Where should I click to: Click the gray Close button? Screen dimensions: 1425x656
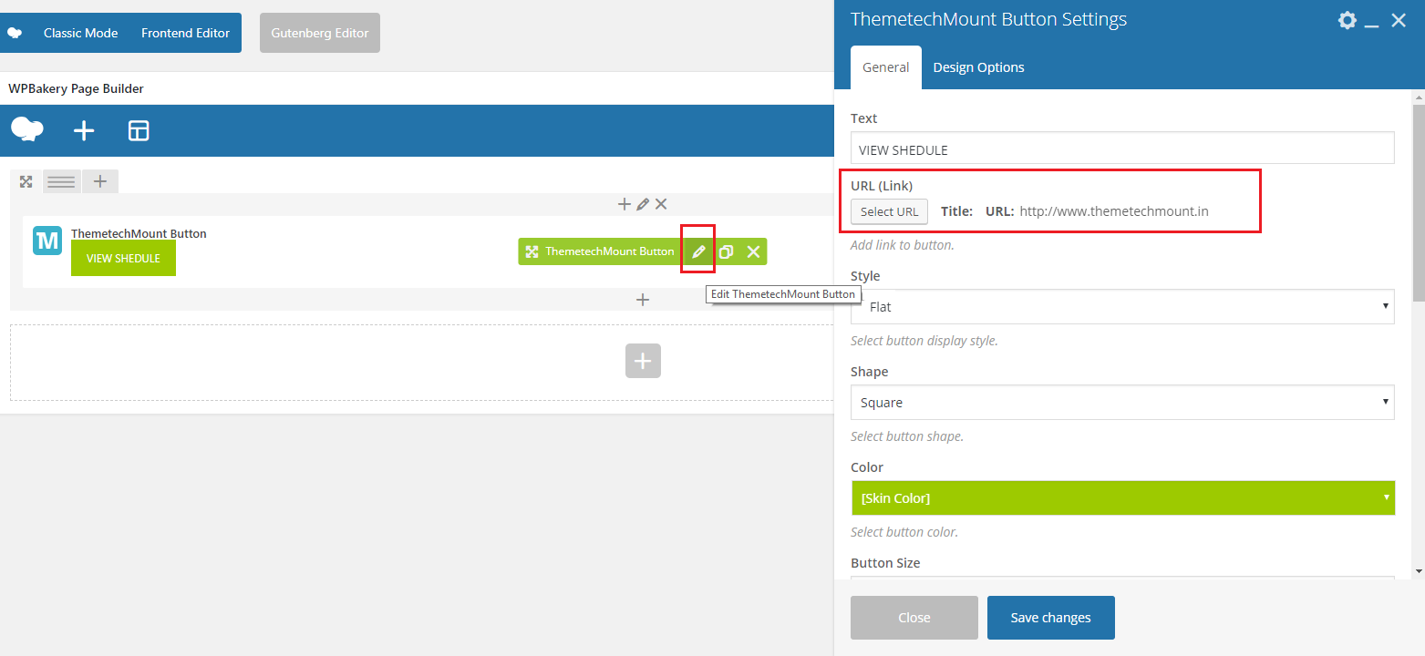click(914, 618)
